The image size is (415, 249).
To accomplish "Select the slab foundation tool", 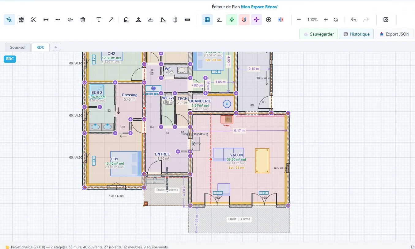I will (x=151, y=20).
